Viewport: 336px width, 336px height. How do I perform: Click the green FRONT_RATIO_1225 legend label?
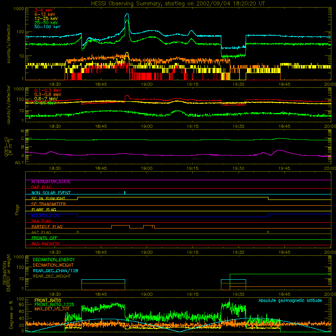[x=54, y=304]
